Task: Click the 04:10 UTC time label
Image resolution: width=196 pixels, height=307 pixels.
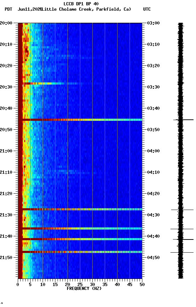Action: point(153,172)
